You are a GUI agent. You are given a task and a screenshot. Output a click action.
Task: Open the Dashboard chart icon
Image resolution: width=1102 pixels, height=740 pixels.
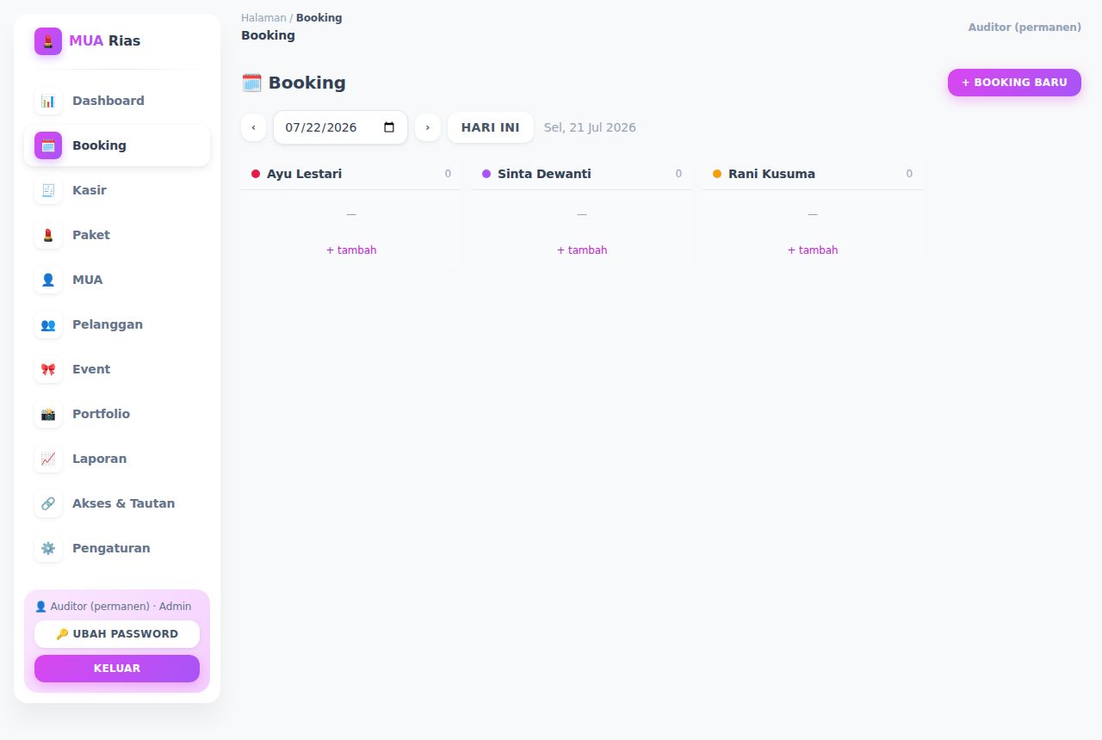(x=48, y=101)
